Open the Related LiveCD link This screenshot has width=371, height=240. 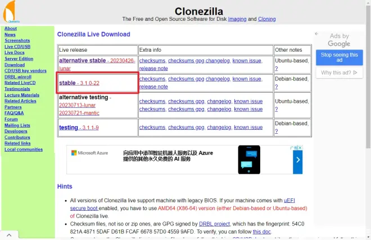20,83
